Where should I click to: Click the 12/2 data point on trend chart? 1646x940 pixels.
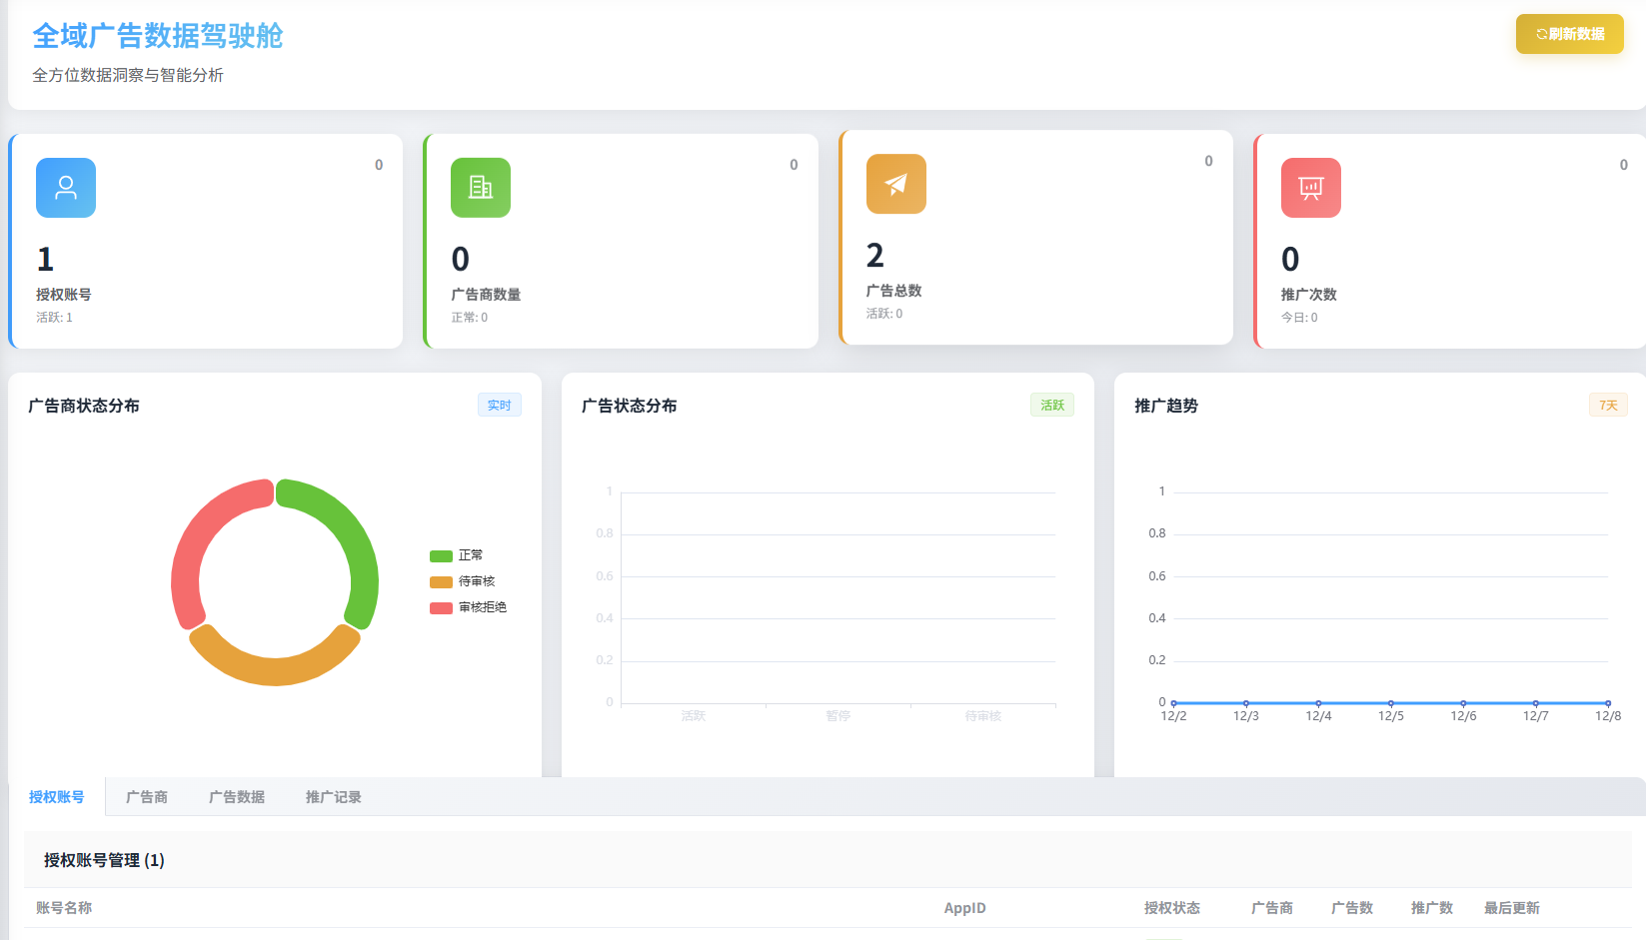[1173, 703]
